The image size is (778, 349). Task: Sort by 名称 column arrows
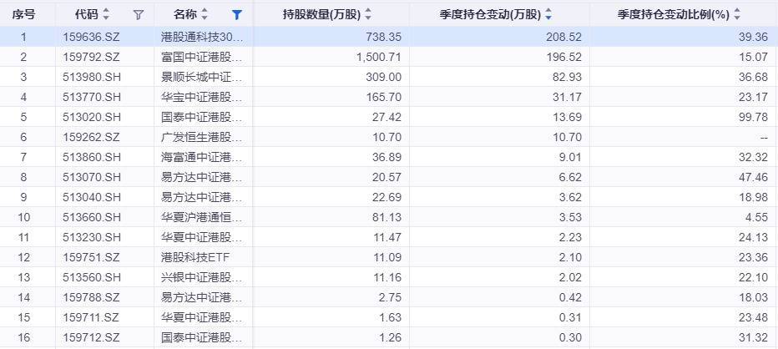(205, 15)
